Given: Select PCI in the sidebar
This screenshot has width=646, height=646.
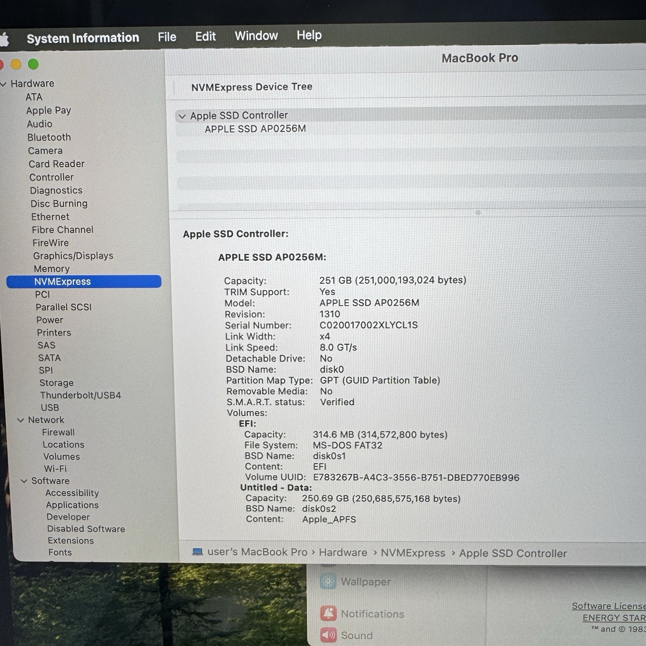Looking at the screenshot, I should tap(42, 294).
